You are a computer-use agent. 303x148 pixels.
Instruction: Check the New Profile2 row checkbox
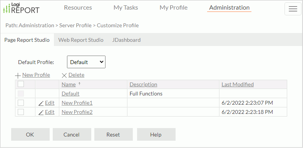click(21, 112)
